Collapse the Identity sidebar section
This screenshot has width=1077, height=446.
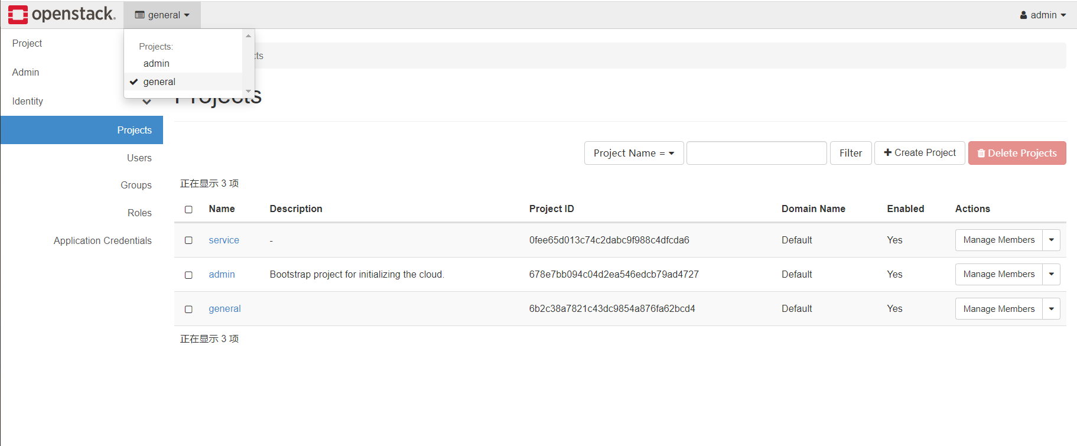(x=82, y=101)
